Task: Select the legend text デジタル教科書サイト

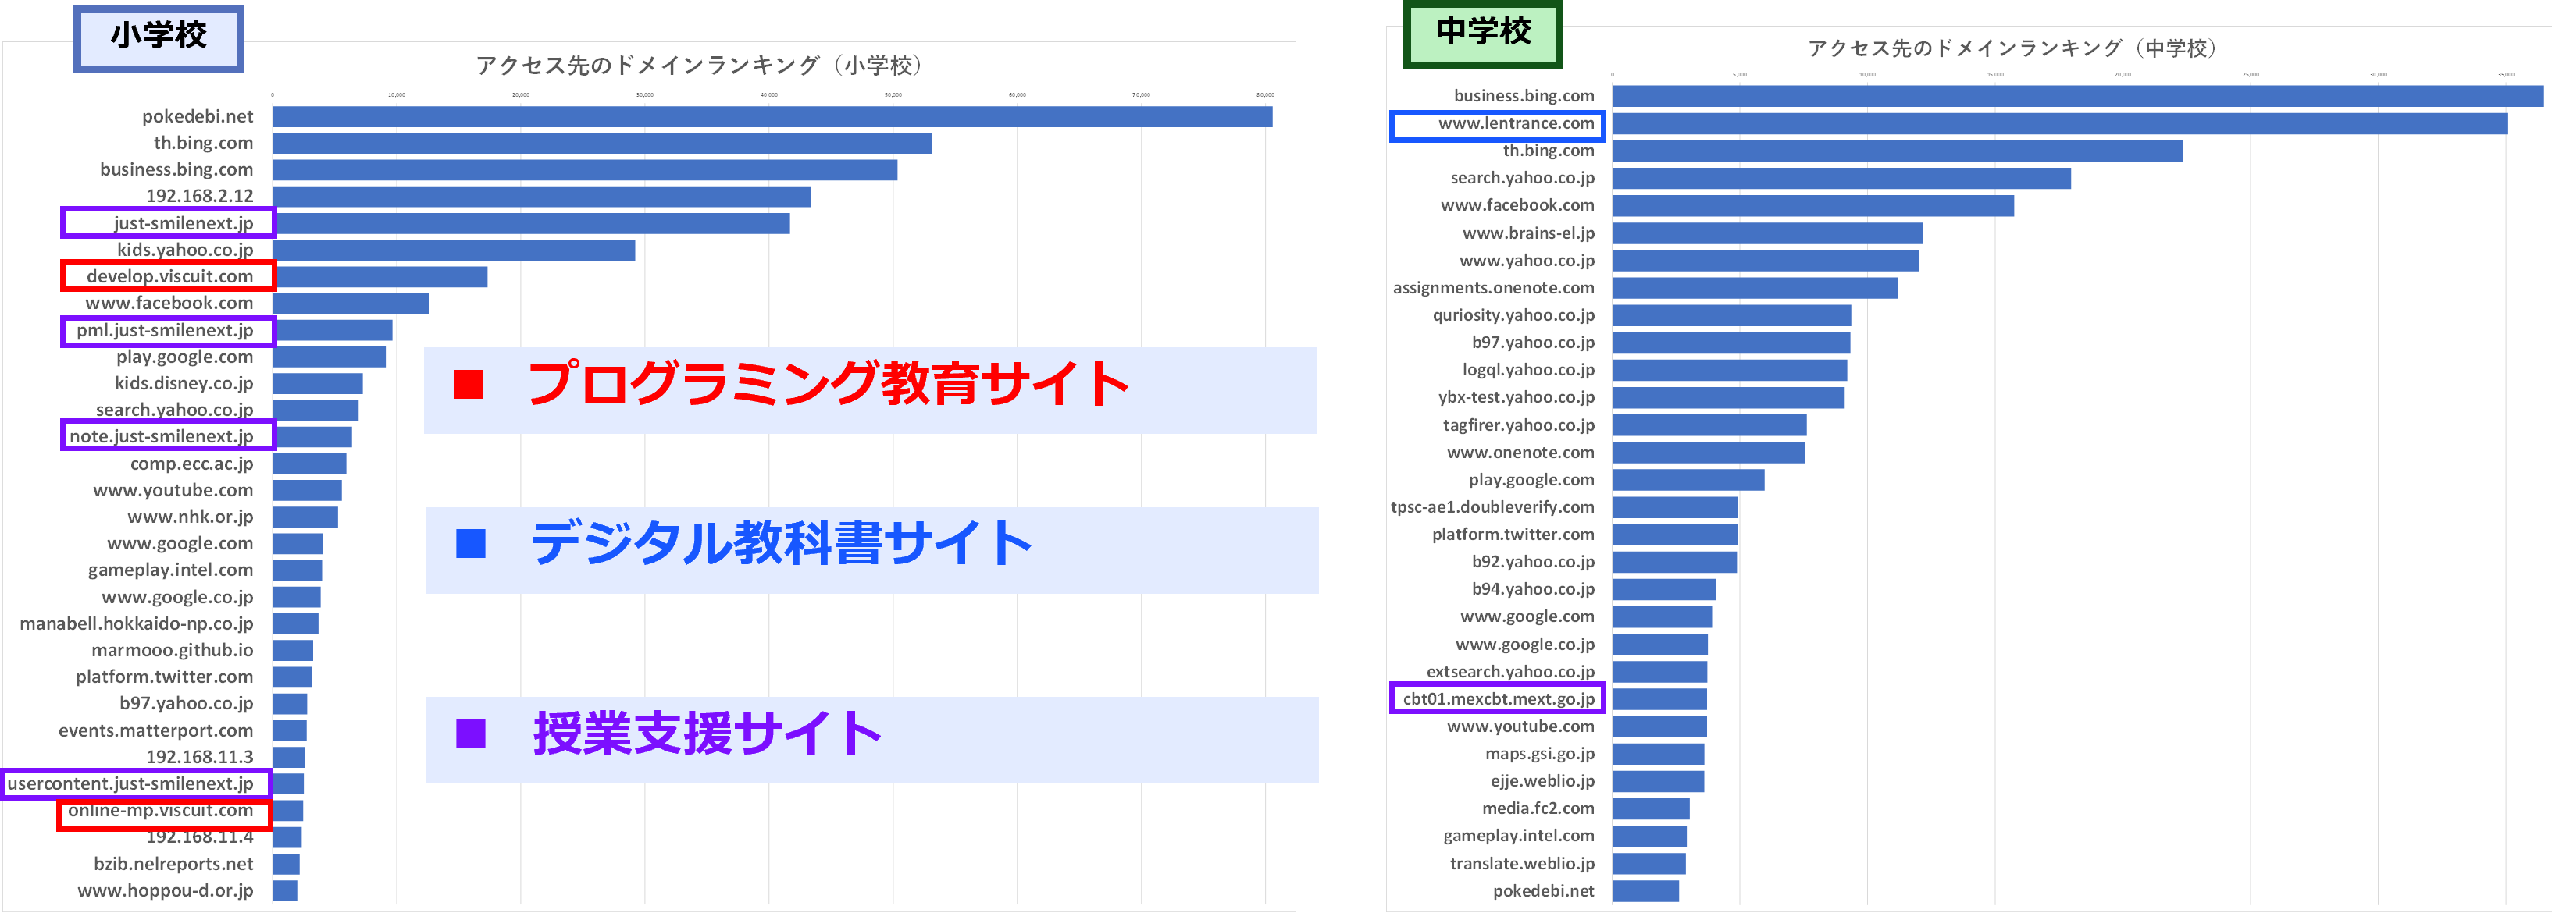Action: (782, 544)
